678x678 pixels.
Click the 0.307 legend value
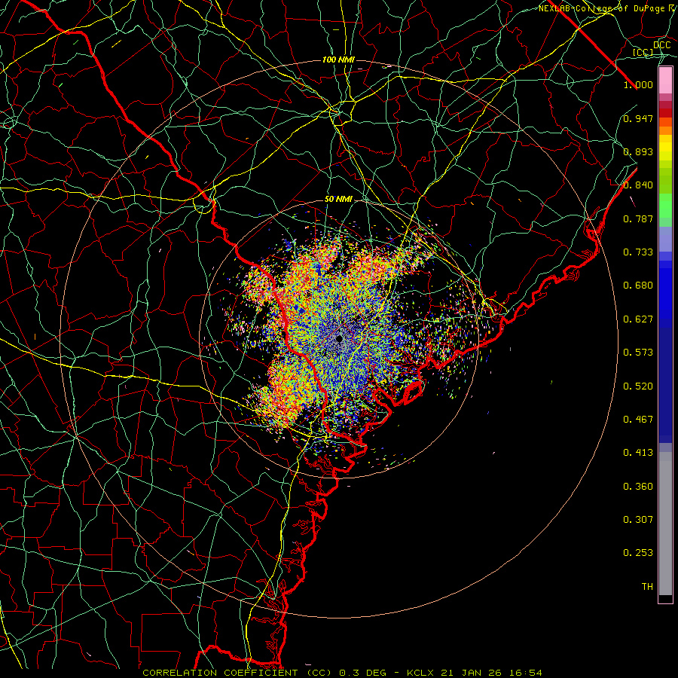click(638, 520)
